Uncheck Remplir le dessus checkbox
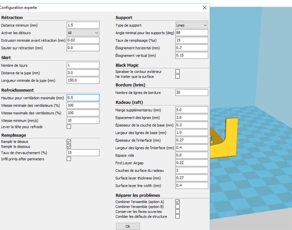This screenshot has height=230, width=292. [69, 142]
